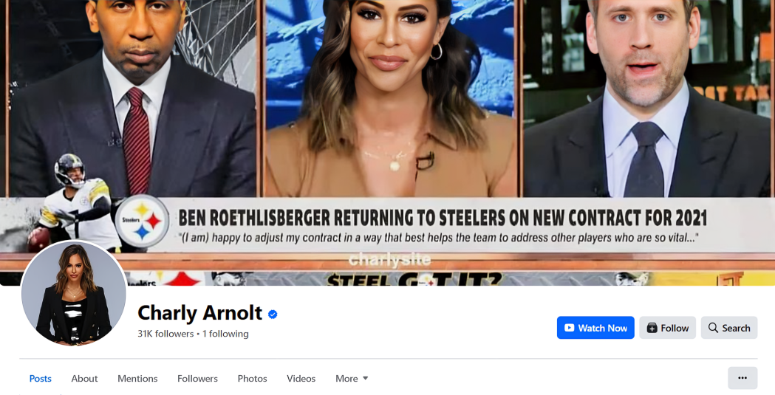Click the Search magnifier icon
The image size is (775, 395).
[x=713, y=328]
